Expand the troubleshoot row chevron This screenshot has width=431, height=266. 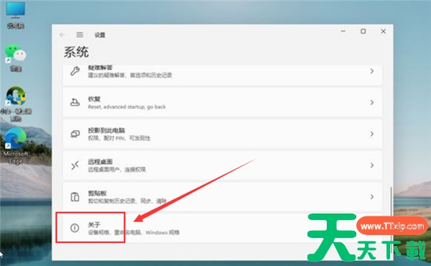tap(372, 71)
